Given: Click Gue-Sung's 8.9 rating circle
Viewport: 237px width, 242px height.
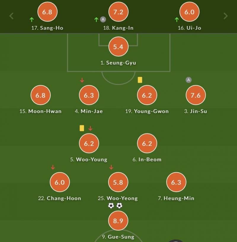Looking at the screenshot, I should (x=118, y=221).
